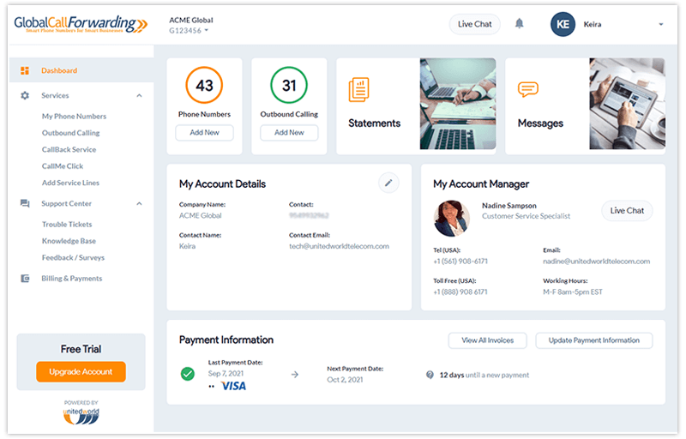The height and width of the screenshot is (439, 686).
Task: Click the United World logo
Action: pos(81,416)
